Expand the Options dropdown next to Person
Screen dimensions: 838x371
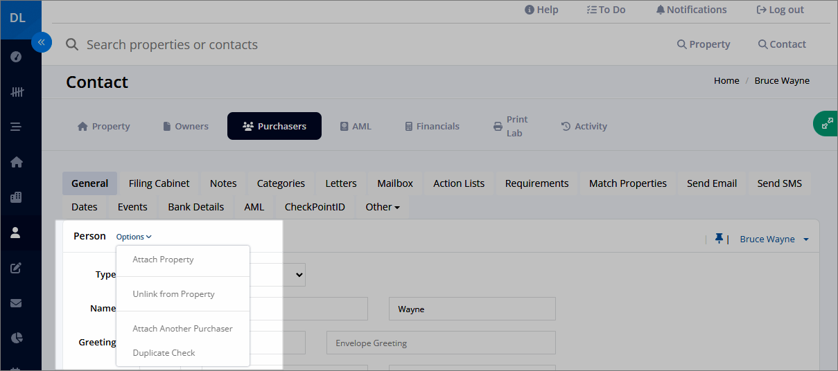tap(134, 237)
